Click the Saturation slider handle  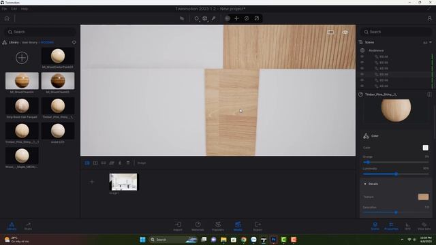pyautogui.click(x=396, y=212)
